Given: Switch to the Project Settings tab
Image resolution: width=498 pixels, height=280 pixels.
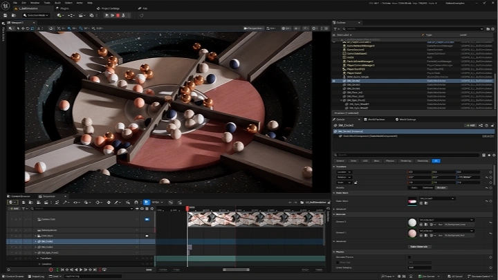Looking at the screenshot, I should 109,8.
